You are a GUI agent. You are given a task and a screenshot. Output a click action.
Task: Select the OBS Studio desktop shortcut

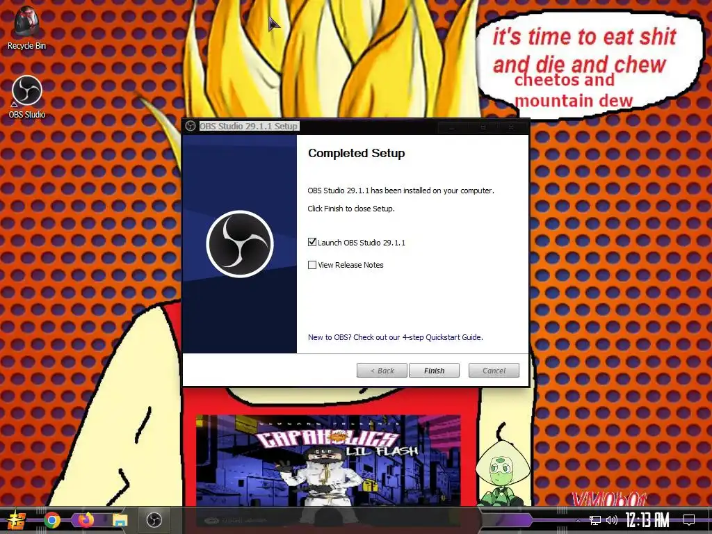tap(27, 97)
